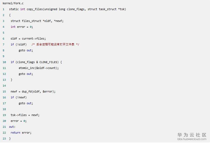The image size is (210, 143).
Task: Click line number 1
Action: point(3,9)
